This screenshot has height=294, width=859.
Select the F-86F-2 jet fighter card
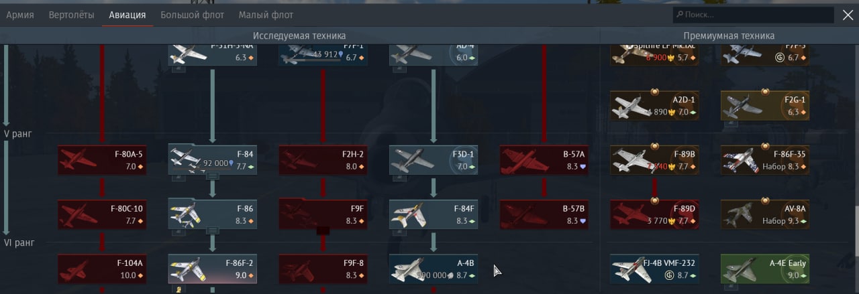[212, 269]
